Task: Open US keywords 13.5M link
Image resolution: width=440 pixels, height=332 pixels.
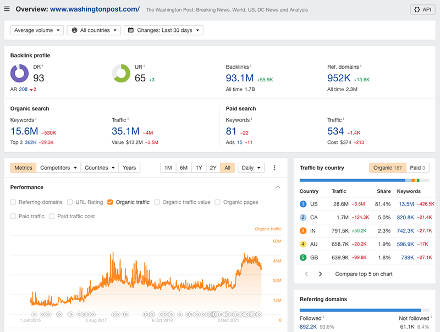Action: pos(406,204)
